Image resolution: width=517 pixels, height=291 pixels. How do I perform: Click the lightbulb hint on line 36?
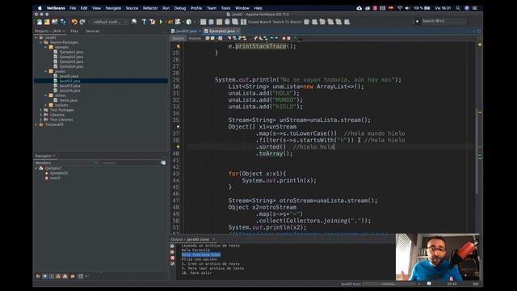(x=178, y=127)
